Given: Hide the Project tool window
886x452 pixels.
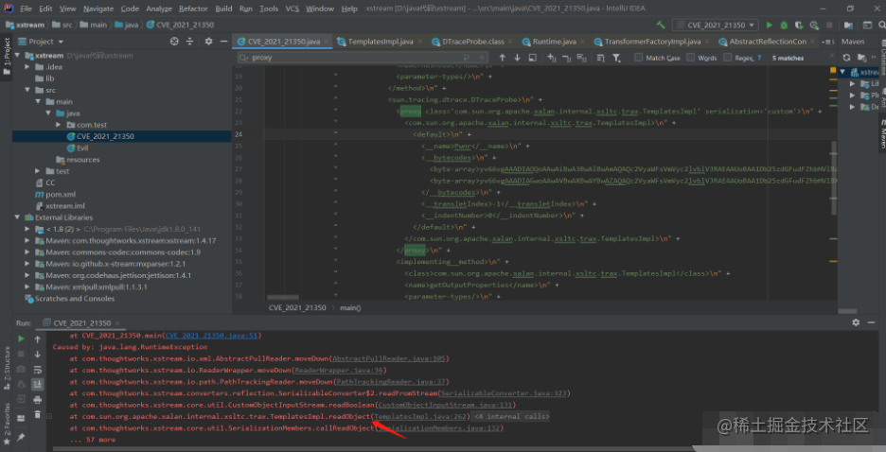Looking at the screenshot, I should pyautogui.click(x=223, y=42).
